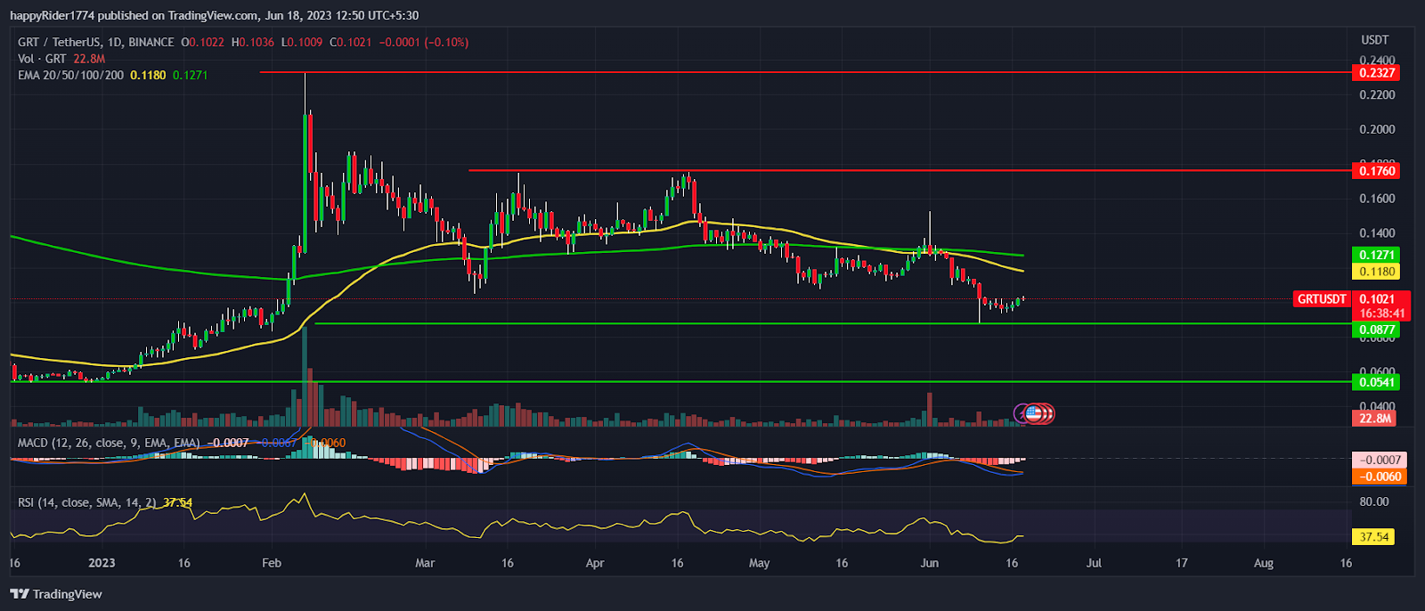
Task: Select the RSI (14, close, SMA, 14, 2) legend
Action: coord(87,502)
